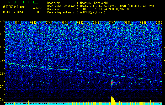Image resolution: width=165 pixels, height=105 pixels.
Task: Click the 1.1 kHz axis label
Action: (2, 34)
